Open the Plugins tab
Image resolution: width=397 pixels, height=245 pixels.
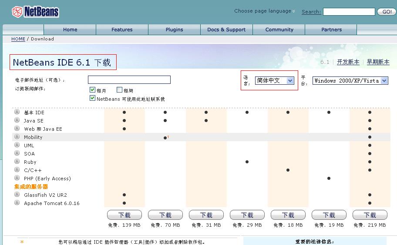tap(174, 30)
